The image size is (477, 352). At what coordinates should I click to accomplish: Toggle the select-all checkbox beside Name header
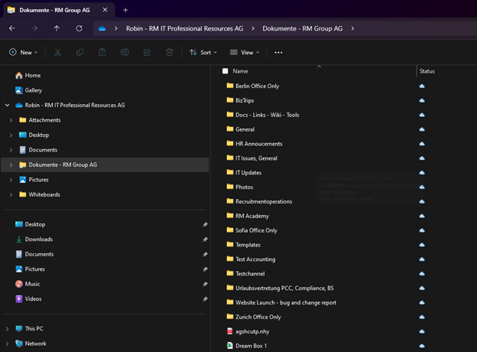coord(225,71)
